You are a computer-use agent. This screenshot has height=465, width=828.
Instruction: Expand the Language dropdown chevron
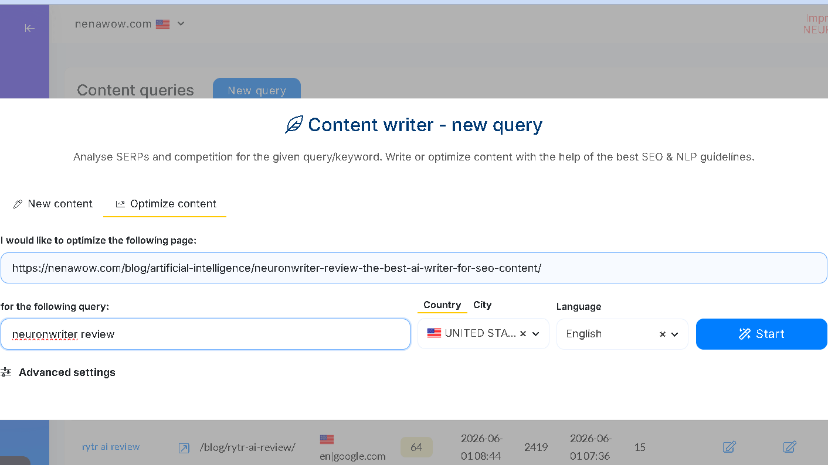point(675,334)
